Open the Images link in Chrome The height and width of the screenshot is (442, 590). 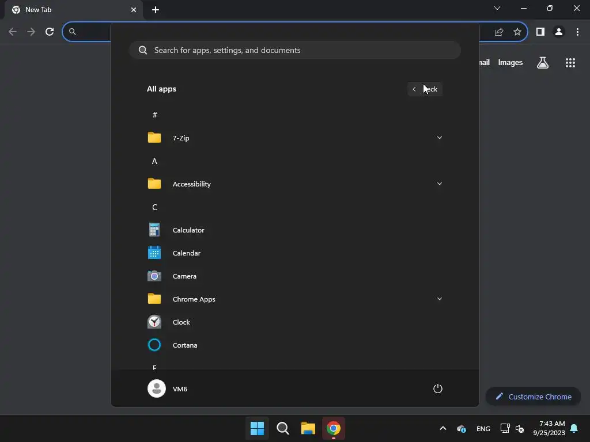(x=510, y=62)
